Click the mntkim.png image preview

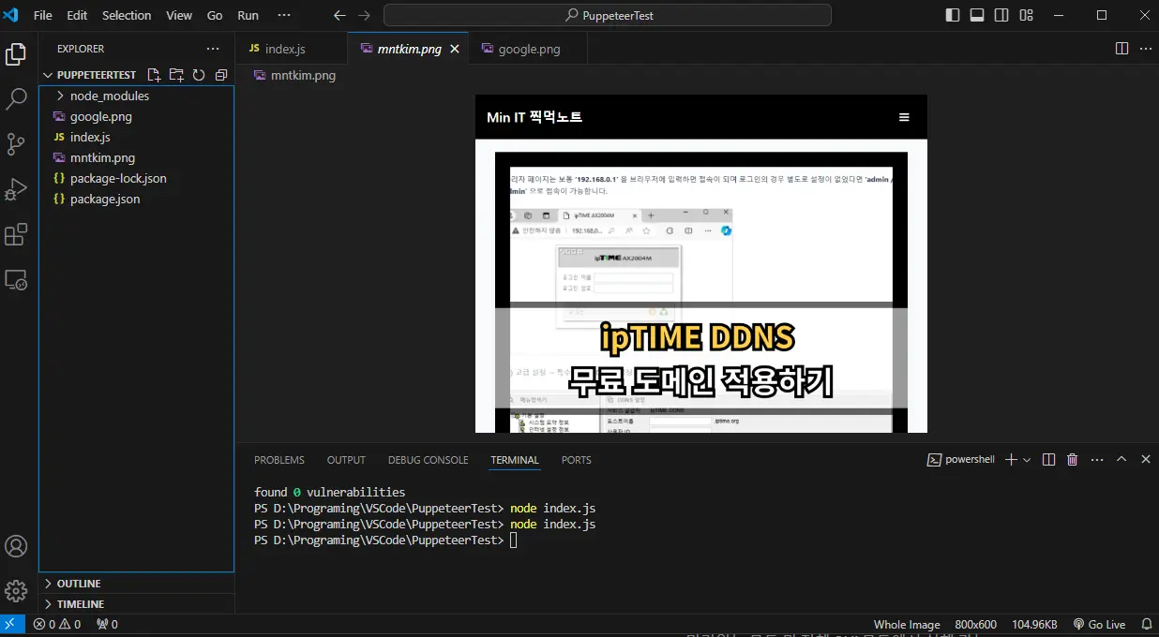[x=701, y=263]
